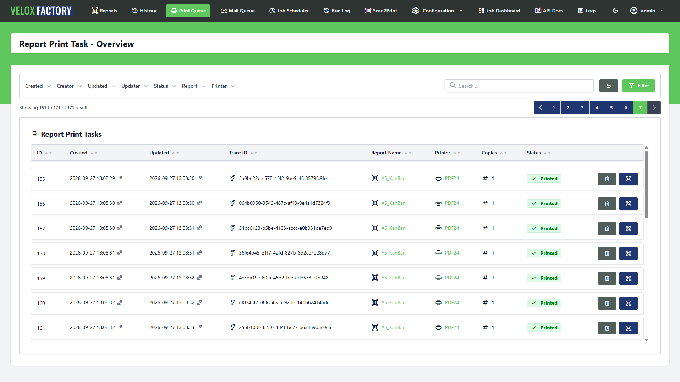Click updated-time detail icon for task 157
This screenshot has height=382, width=680.
pyautogui.click(x=199, y=228)
